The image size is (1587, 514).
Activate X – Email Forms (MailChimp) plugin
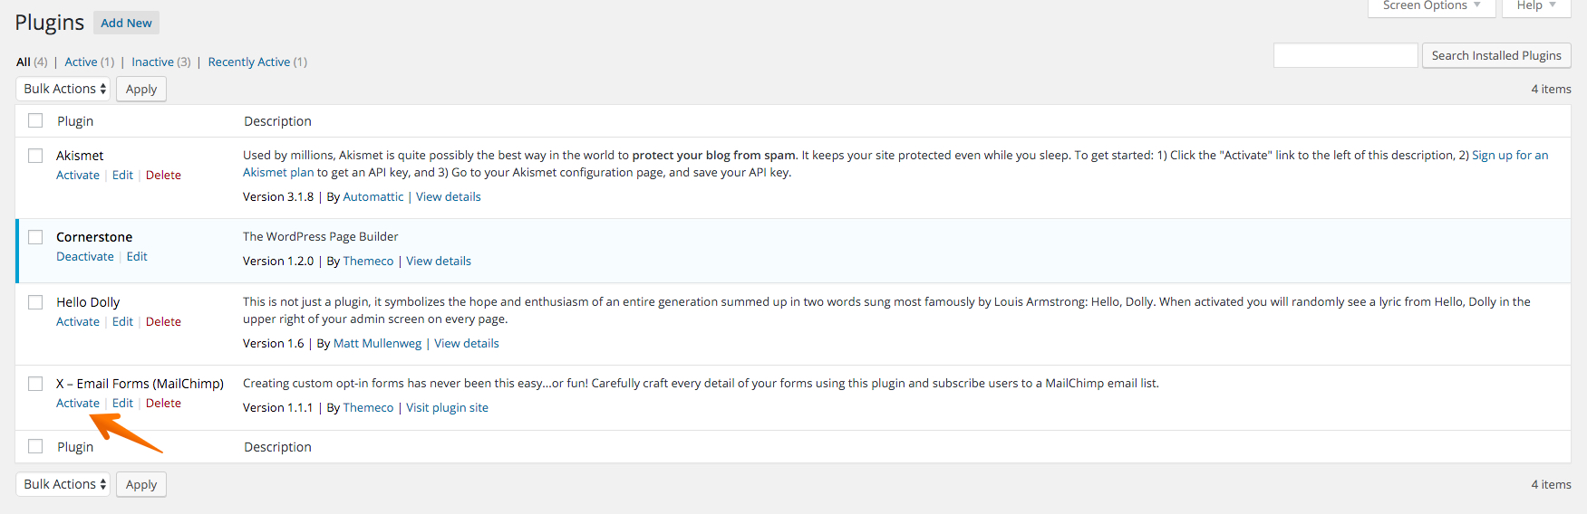tap(78, 403)
